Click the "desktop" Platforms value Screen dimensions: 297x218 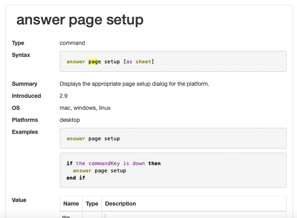tap(70, 120)
